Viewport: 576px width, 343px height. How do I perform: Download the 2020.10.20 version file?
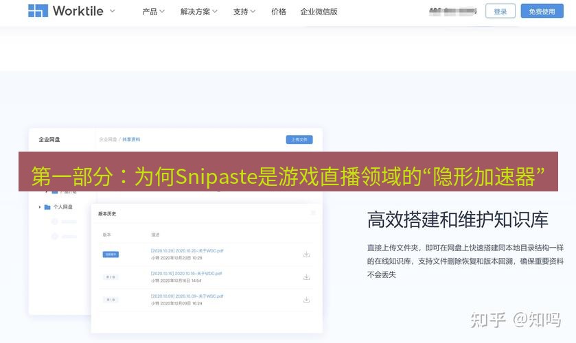(x=306, y=254)
